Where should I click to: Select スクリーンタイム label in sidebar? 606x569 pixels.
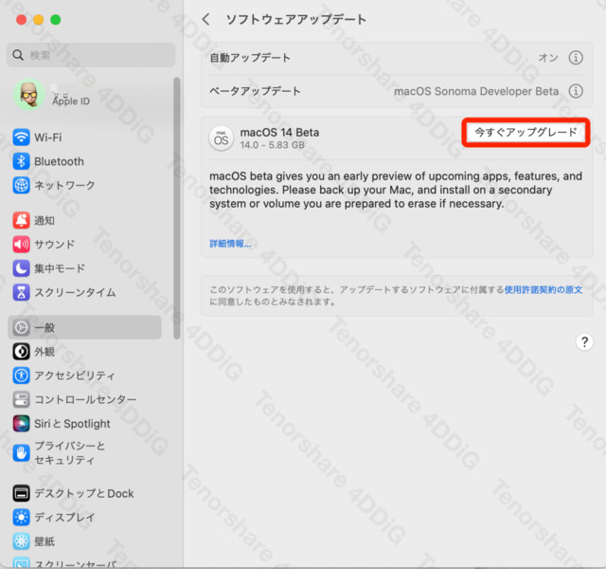click(75, 293)
